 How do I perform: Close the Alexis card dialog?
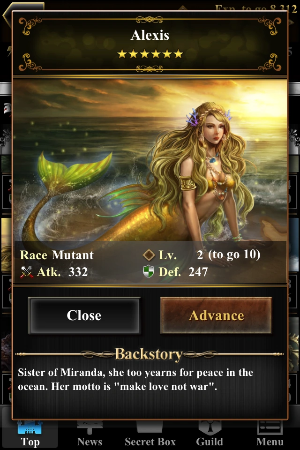[84, 315]
